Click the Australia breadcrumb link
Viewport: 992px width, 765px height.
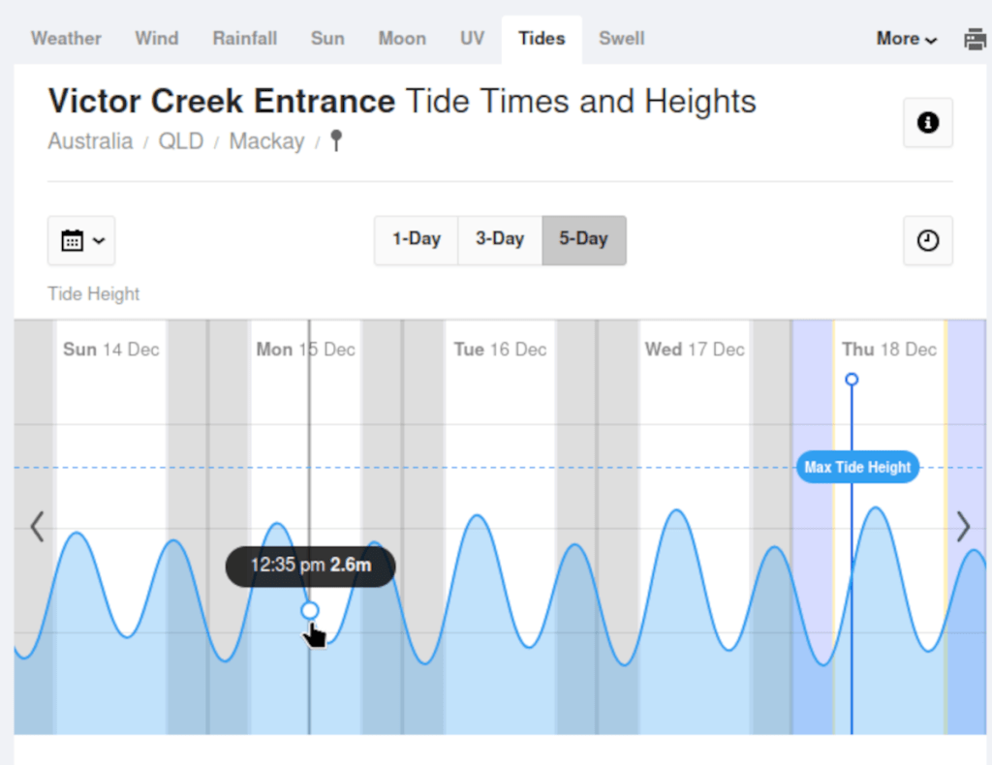tap(90, 141)
